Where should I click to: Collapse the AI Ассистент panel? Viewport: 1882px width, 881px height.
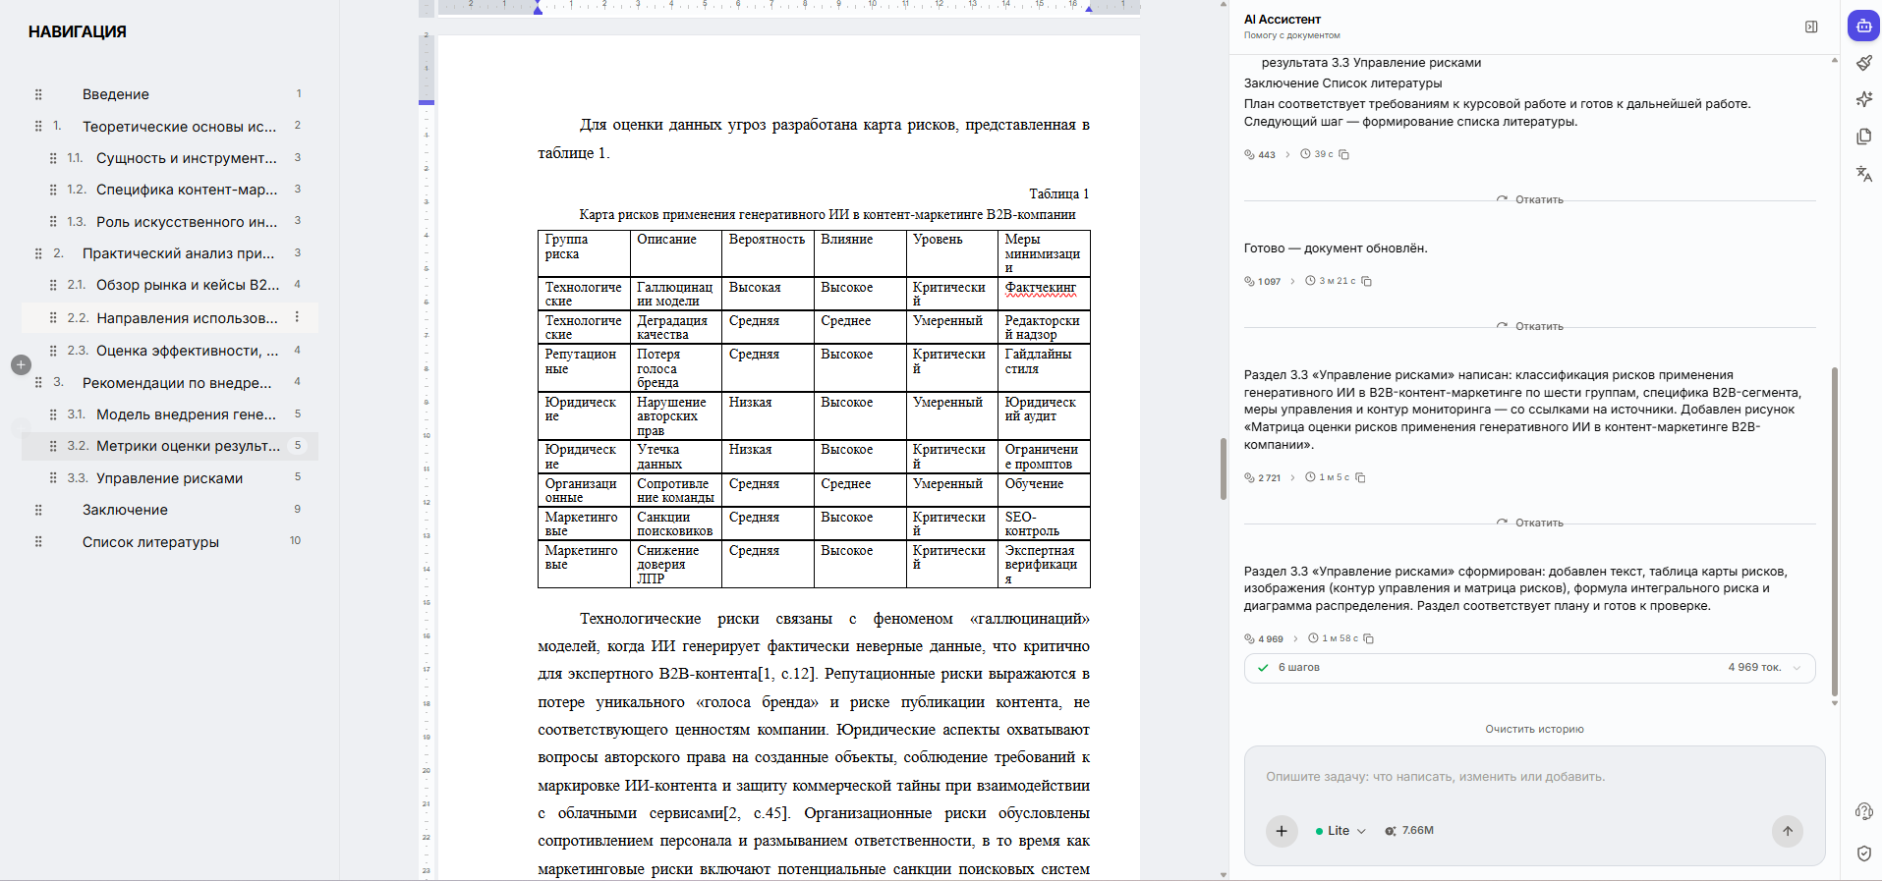click(x=1811, y=28)
